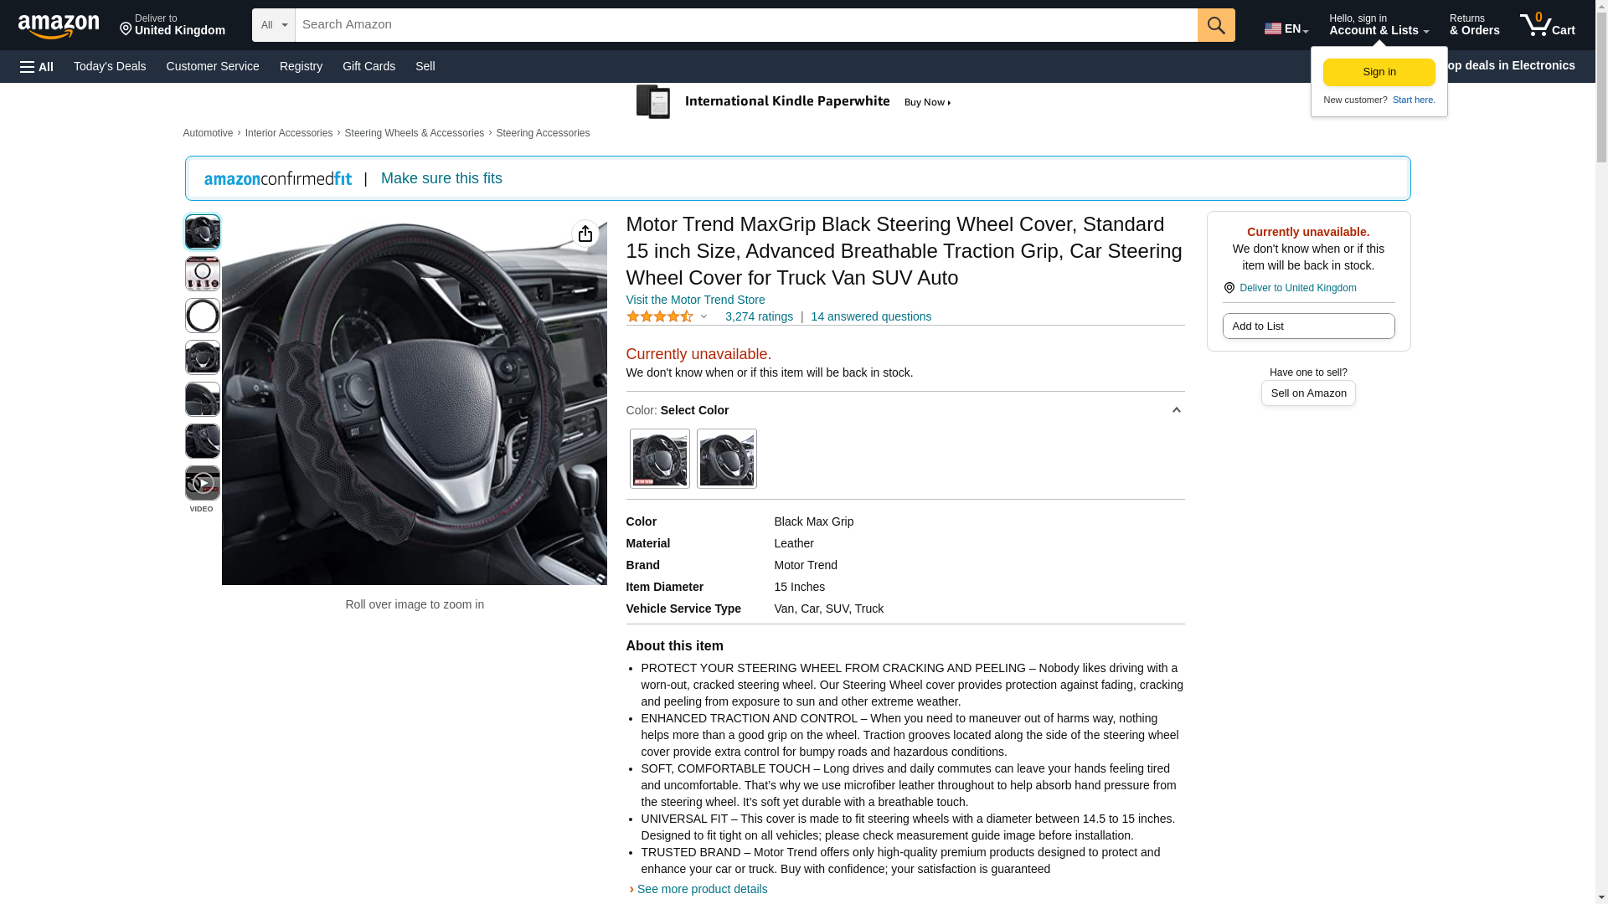Open Today's Deals navigation item

click(110, 66)
